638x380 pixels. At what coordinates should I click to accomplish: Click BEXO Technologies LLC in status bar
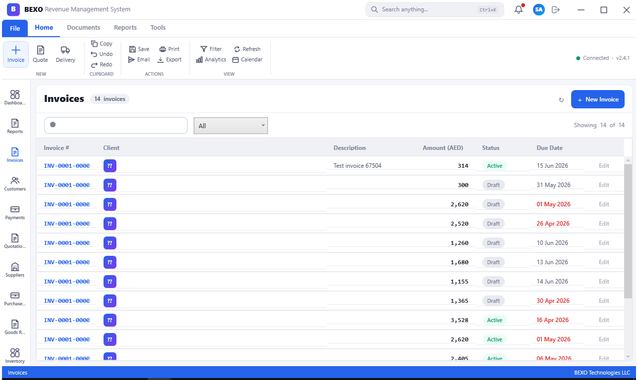pos(602,373)
